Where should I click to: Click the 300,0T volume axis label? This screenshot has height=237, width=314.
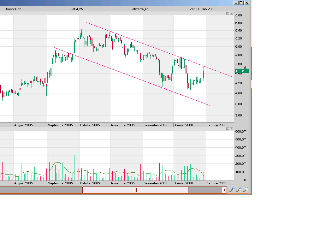[x=240, y=156]
